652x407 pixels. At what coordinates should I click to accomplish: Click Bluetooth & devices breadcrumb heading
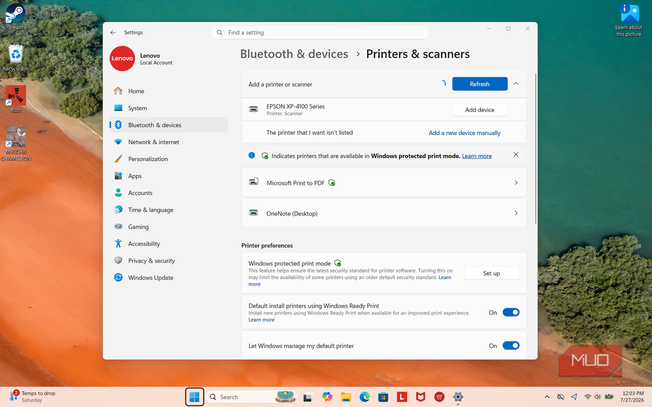tap(294, 54)
